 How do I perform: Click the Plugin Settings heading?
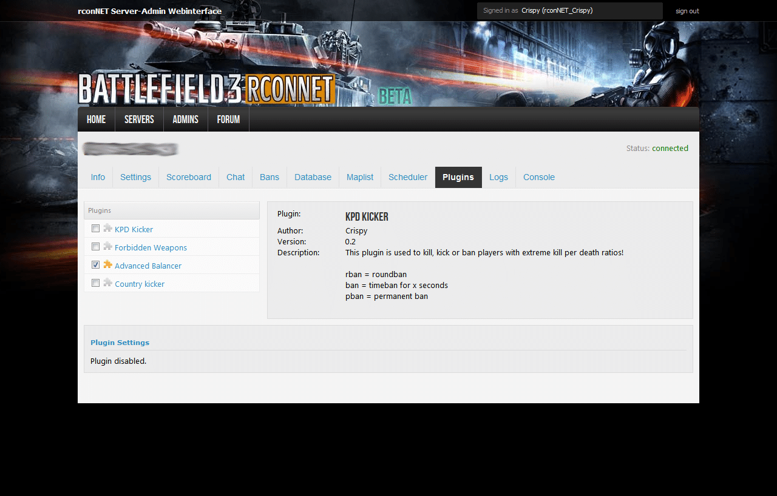click(x=120, y=343)
